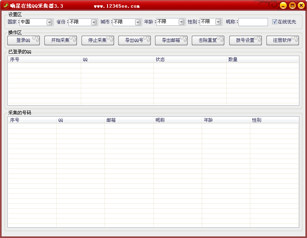Sort logged-in table by 序号 header

pyautogui.click(x=44, y=59)
